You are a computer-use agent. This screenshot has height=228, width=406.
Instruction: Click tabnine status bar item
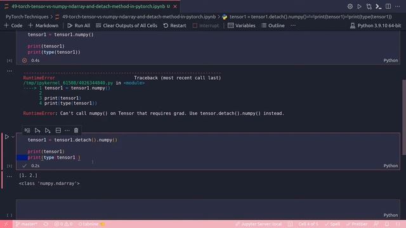click(91, 224)
